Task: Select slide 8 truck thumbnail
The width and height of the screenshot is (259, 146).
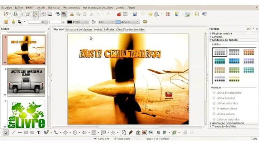Action: tap(26, 82)
